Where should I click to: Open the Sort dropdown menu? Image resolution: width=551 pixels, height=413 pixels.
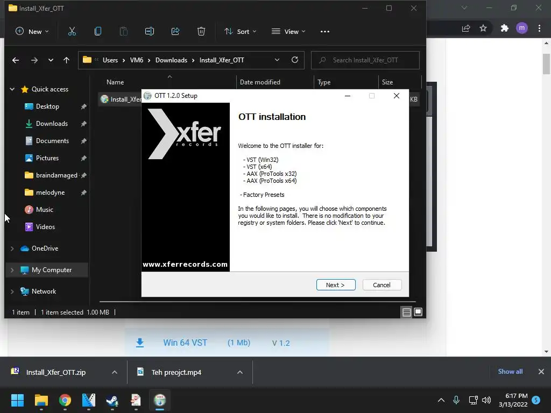pyautogui.click(x=241, y=32)
